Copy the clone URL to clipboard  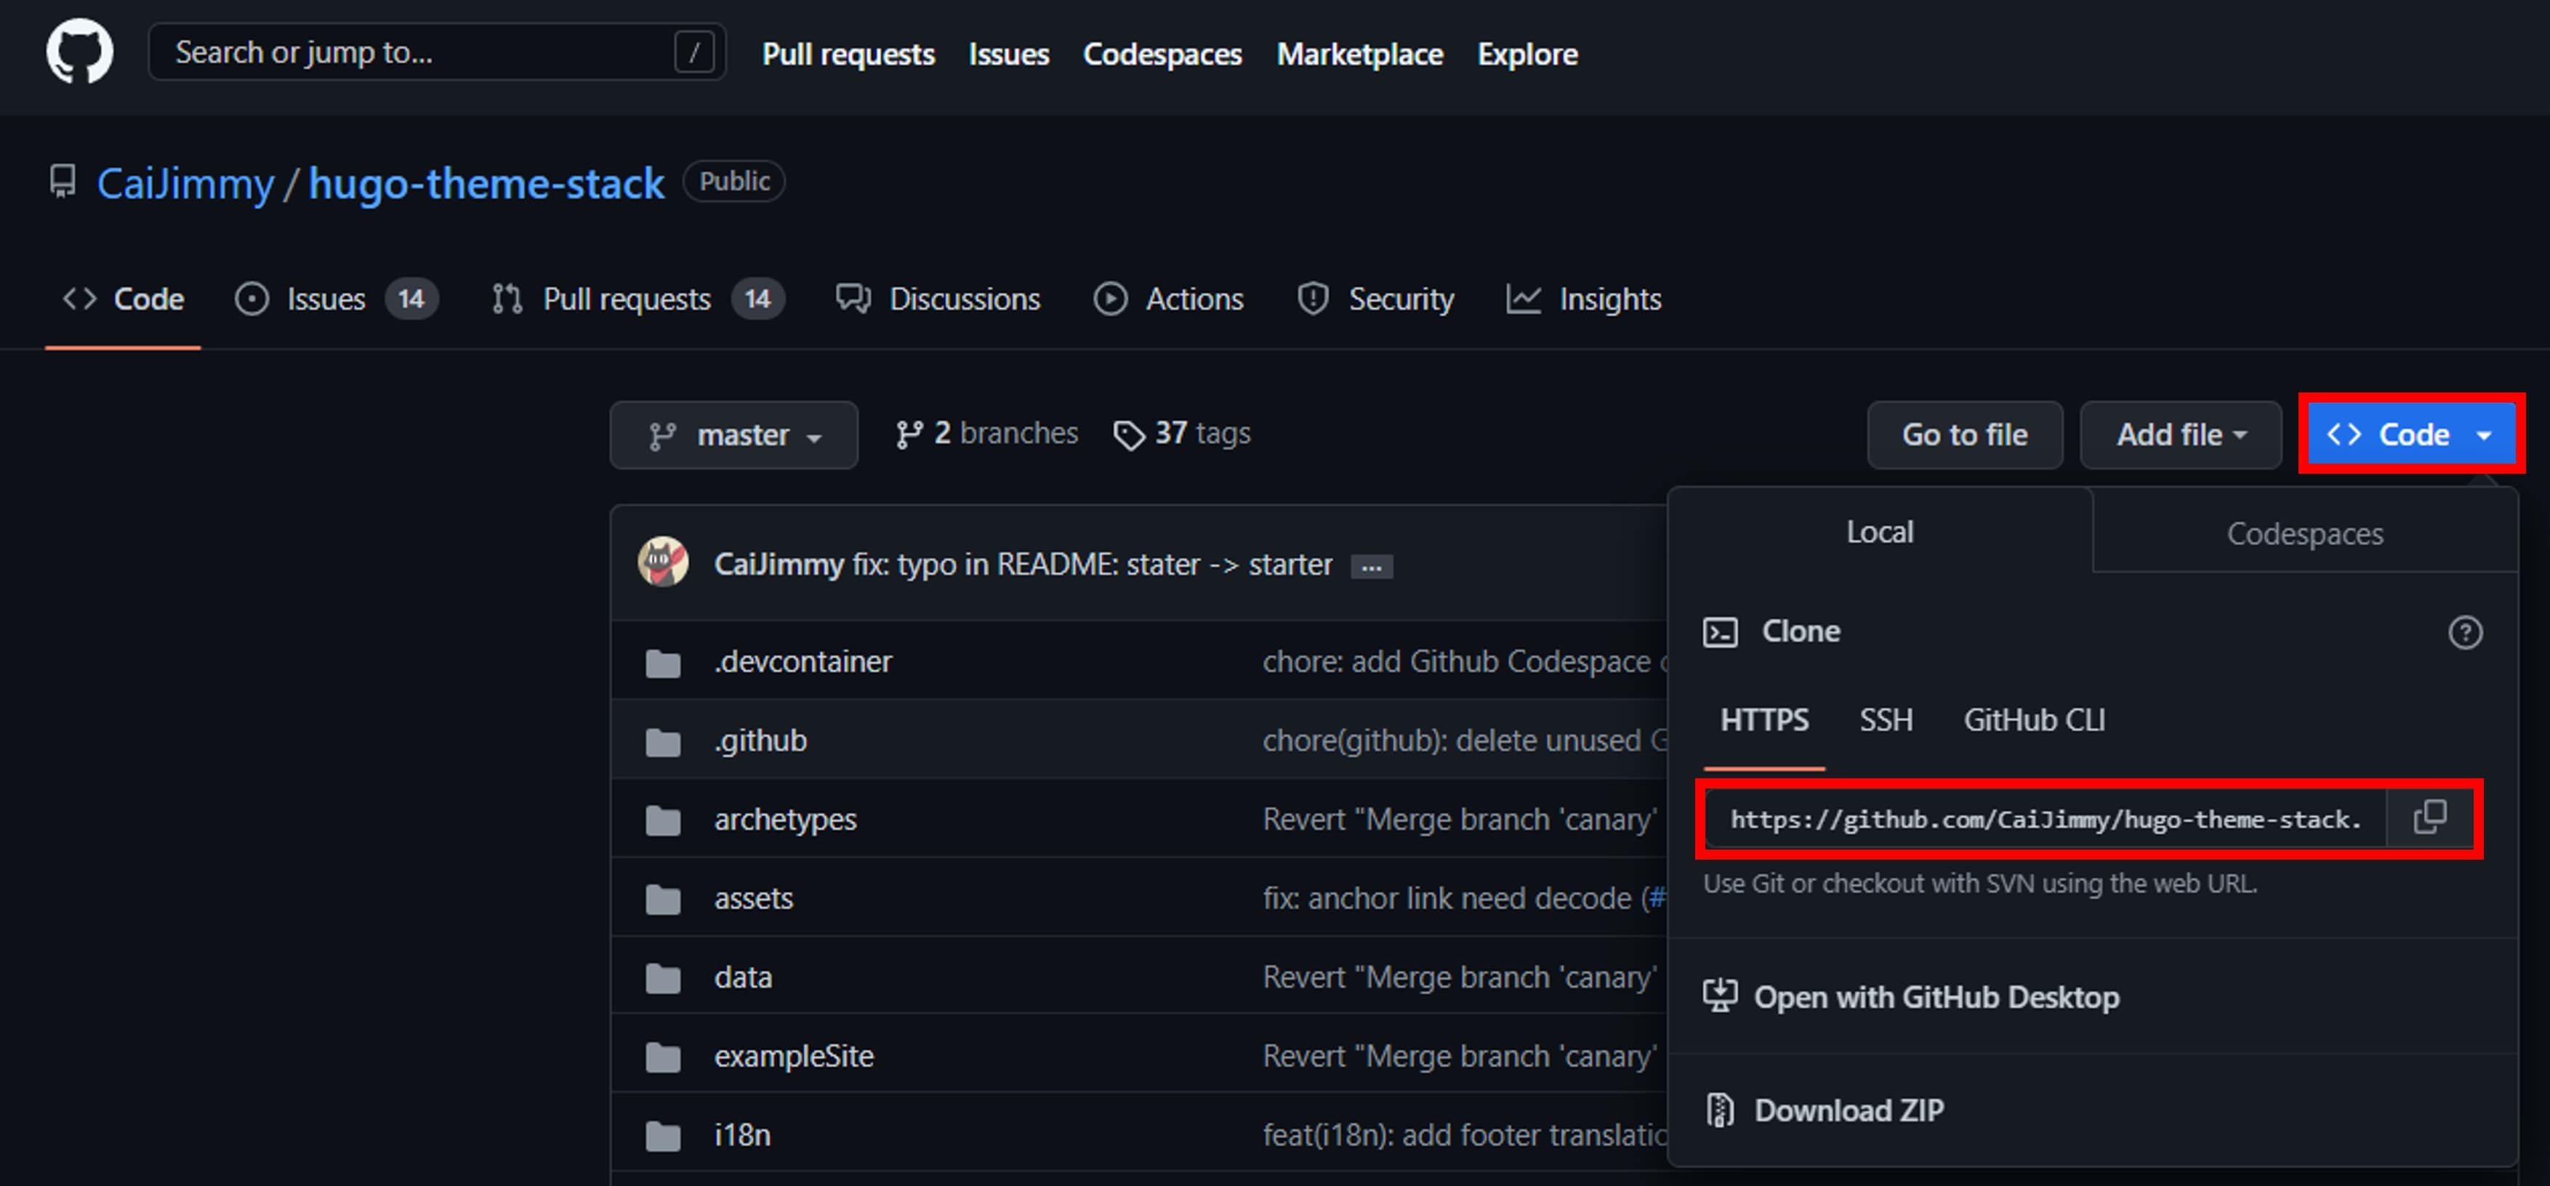point(2429,818)
